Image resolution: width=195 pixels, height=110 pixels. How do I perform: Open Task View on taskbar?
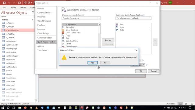pos(14,108)
